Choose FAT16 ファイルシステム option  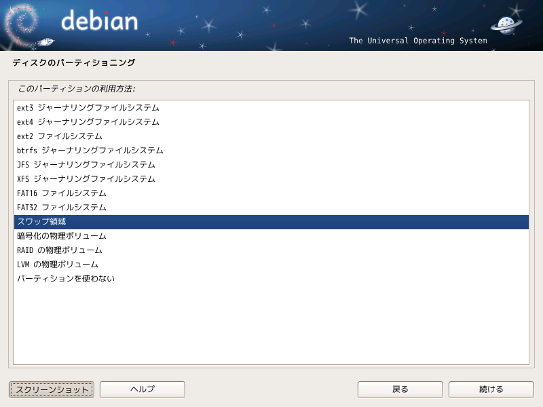271,193
